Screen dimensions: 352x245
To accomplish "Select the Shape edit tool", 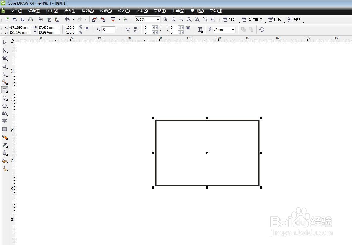I will [x=5, y=51].
